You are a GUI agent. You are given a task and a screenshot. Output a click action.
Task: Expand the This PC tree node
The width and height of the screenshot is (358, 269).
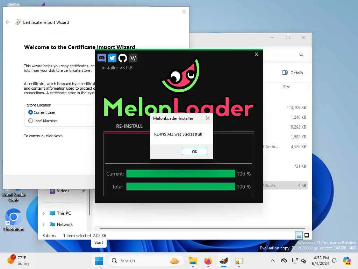tap(44, 213)
